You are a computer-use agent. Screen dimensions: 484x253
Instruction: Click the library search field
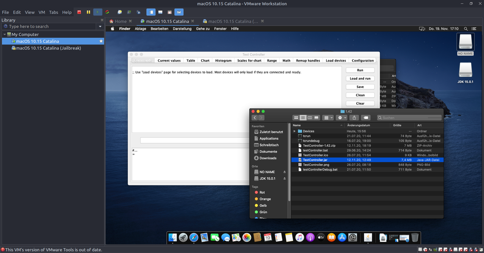[49, 26]
